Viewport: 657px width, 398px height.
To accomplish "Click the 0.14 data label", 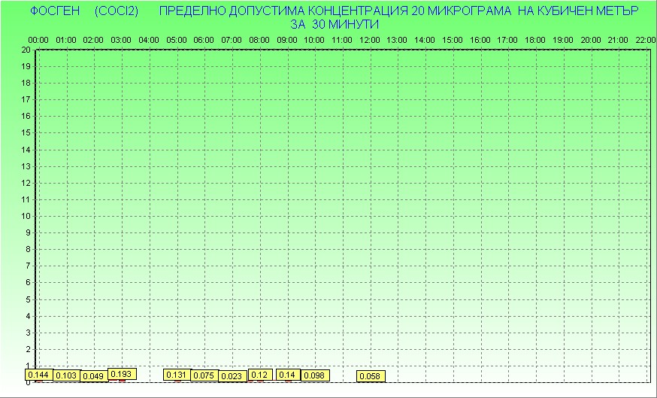I will (x=288, y=375).
